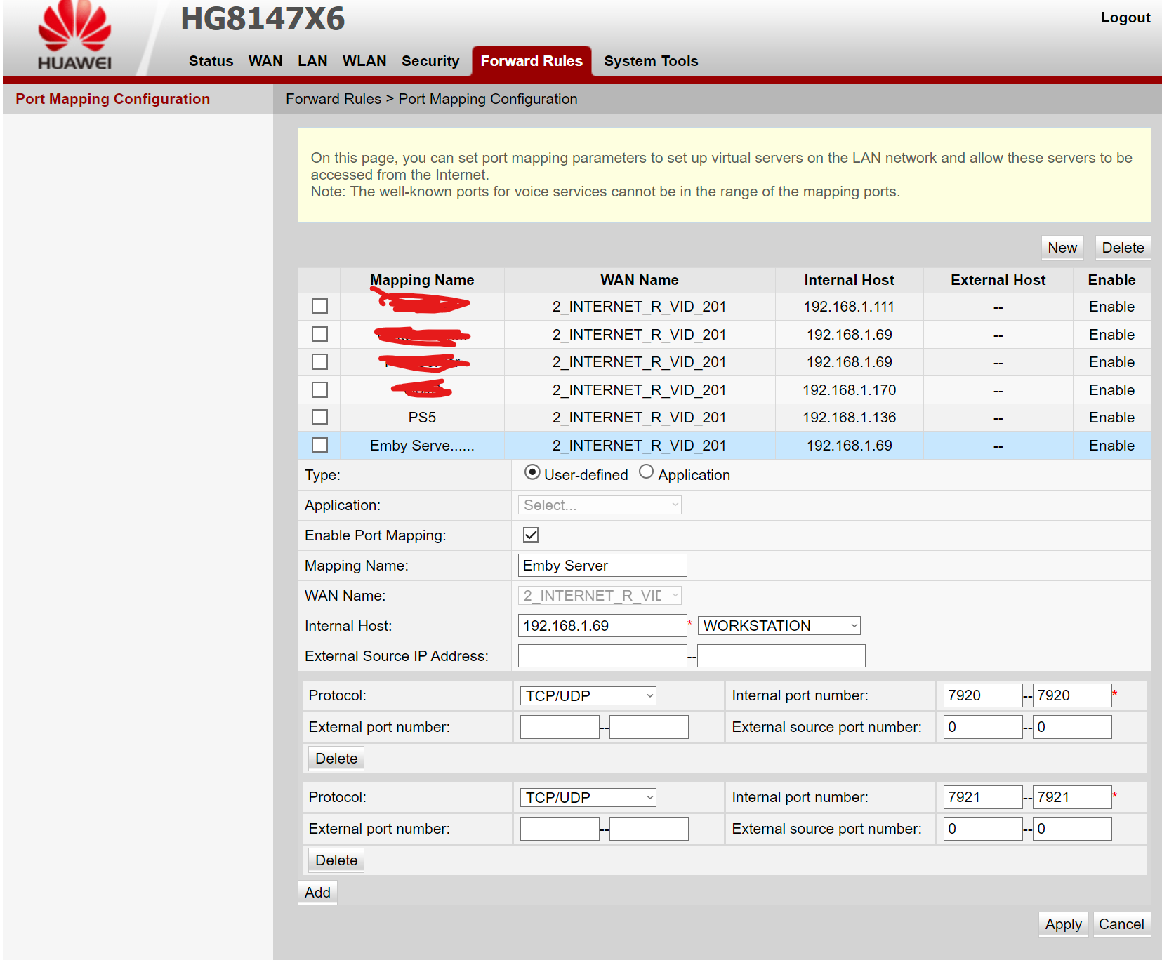The height and width of the screenshot is (960, 1162).
Task: Click the 192.168.1.170 internal host cell
Action: pos(850,390)
